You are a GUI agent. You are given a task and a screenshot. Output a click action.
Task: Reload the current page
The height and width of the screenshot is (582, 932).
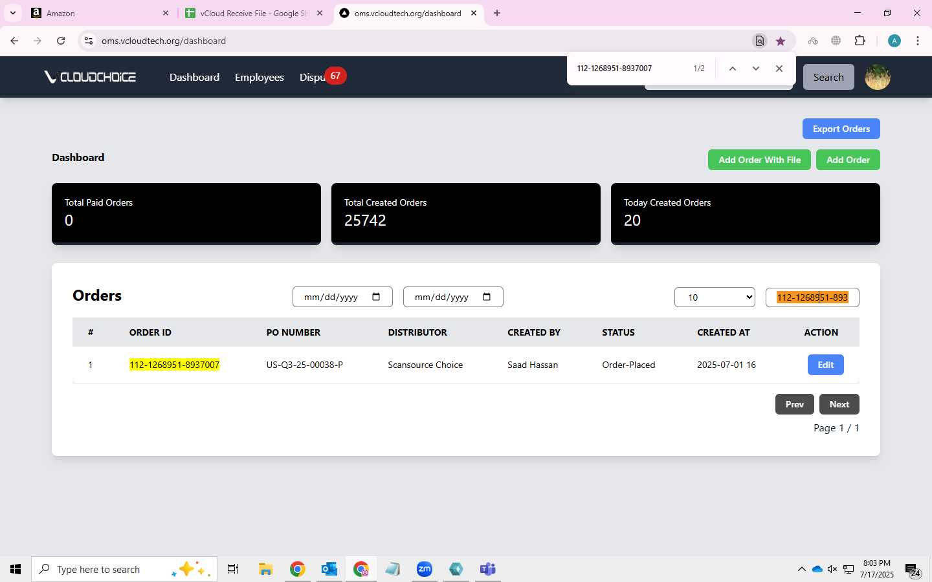coord(61,41)
